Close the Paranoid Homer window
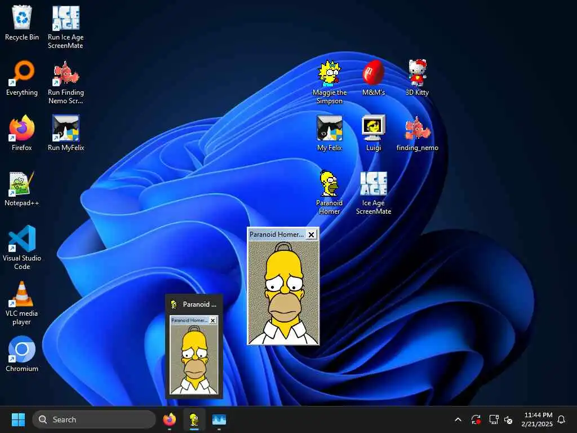Screen dimensions: 577x433 pos(311,235)
